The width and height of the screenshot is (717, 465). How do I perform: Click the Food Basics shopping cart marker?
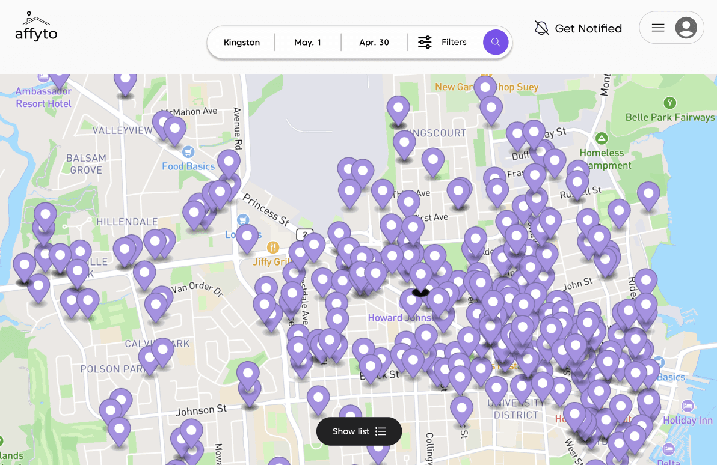(188, 151)
